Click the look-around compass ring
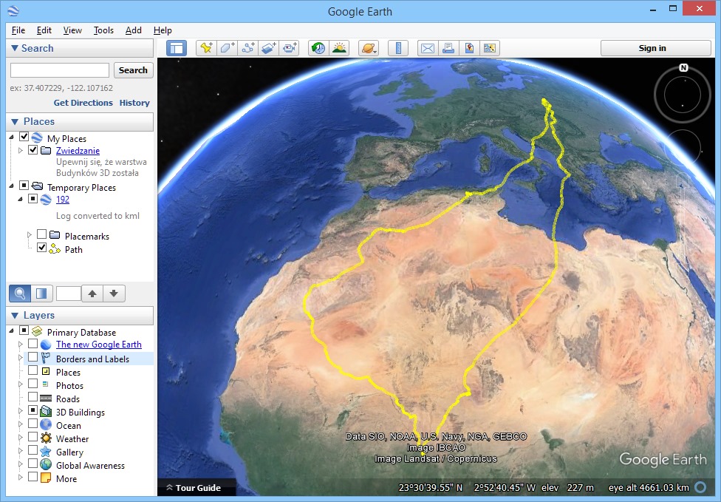This screenshot has width=721, height=502. 683,95
